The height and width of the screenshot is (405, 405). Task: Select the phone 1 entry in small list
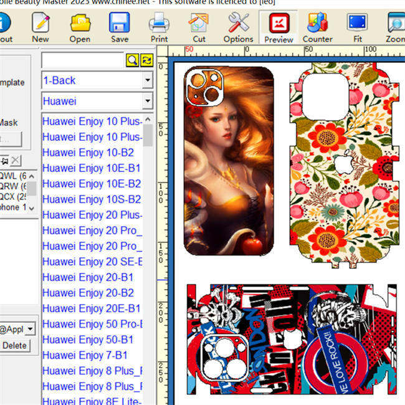coord(13,207)
